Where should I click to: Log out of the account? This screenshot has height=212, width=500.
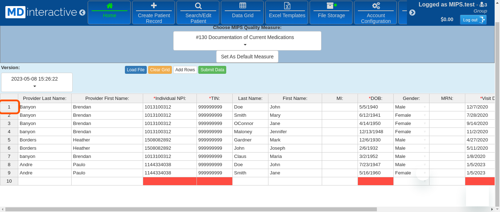pos(473,20)
